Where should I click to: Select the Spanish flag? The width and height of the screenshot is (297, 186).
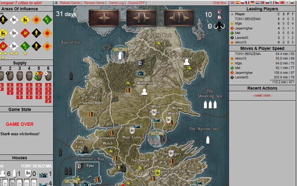(x=237, y=2)
